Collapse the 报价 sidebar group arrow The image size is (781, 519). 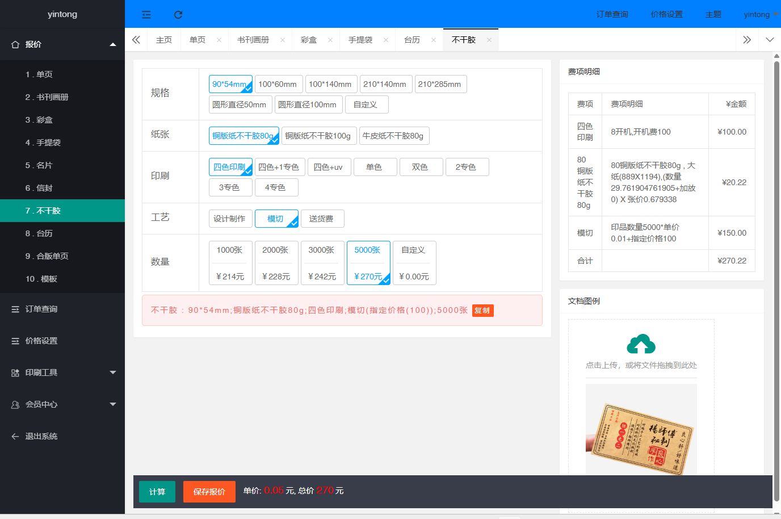pyautogui.click(x=113, y=44)
